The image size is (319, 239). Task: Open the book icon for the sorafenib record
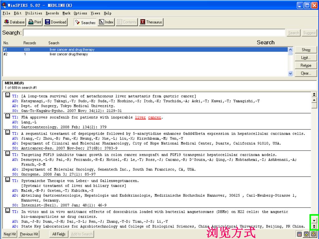point(7,116)
